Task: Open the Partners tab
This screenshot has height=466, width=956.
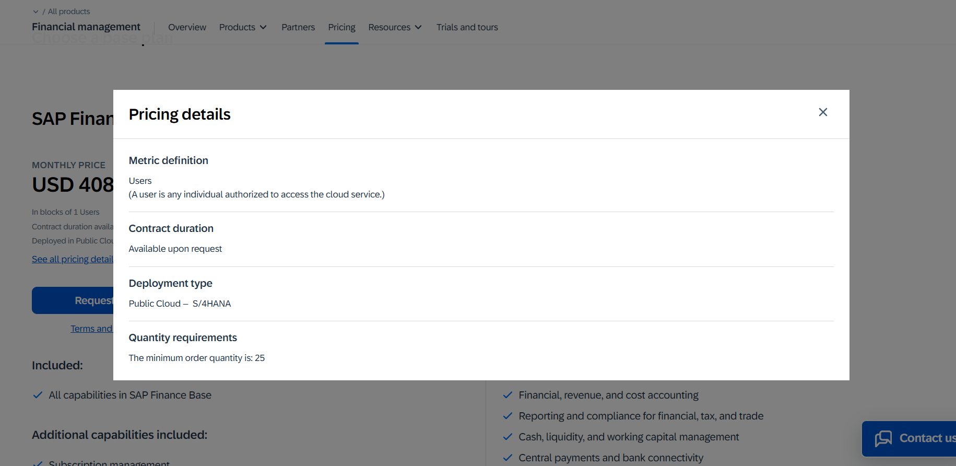Action: click(x=298, y=27)
